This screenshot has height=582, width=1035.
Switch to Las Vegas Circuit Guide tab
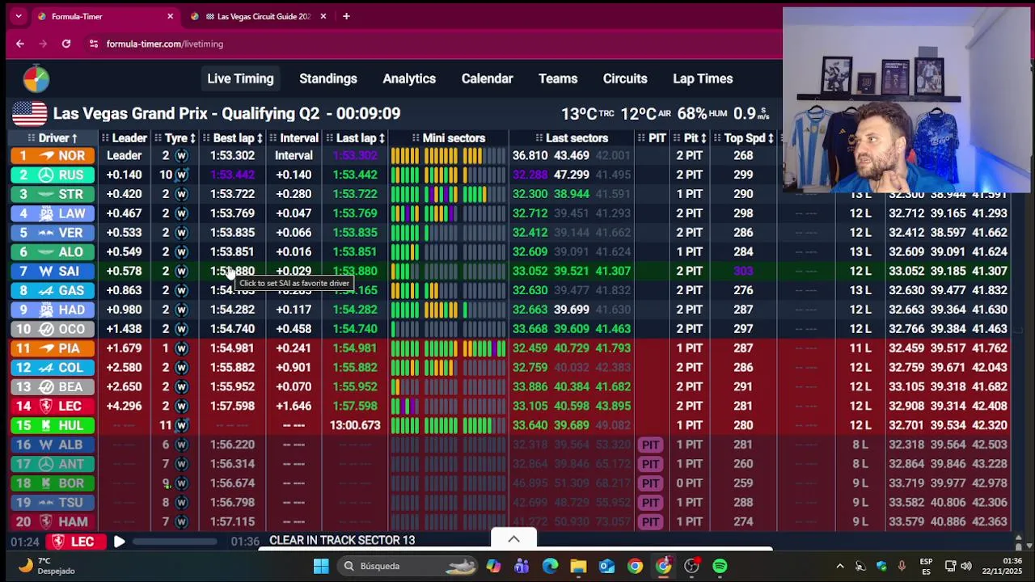pyautogui.click(x=258, y=16)
